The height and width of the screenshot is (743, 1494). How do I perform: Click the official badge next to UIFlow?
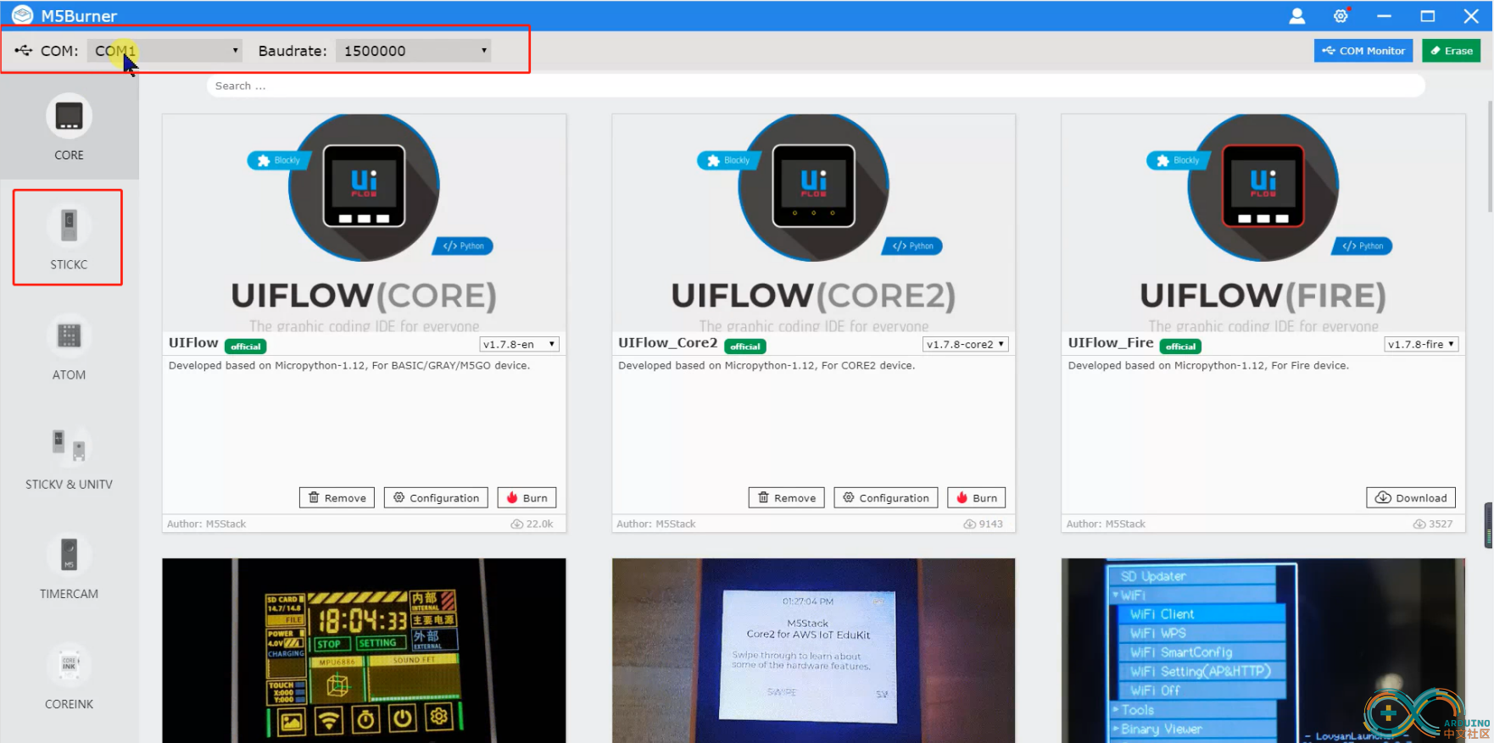[246, 347]
